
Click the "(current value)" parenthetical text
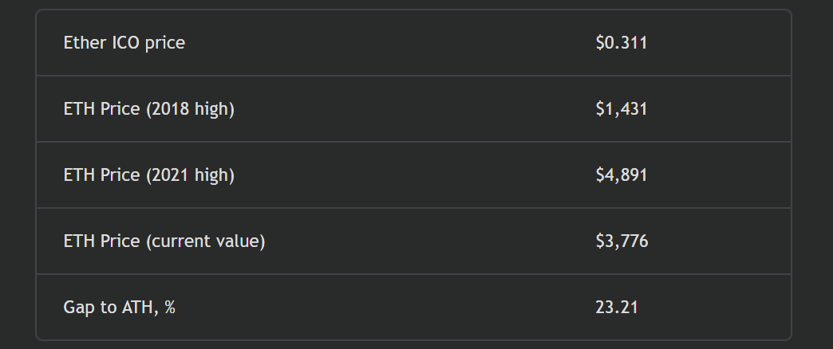pyautogui.click(x=205, y=241)
